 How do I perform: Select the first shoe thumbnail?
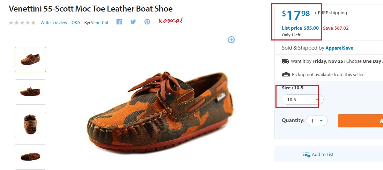(x=30, y=60)
